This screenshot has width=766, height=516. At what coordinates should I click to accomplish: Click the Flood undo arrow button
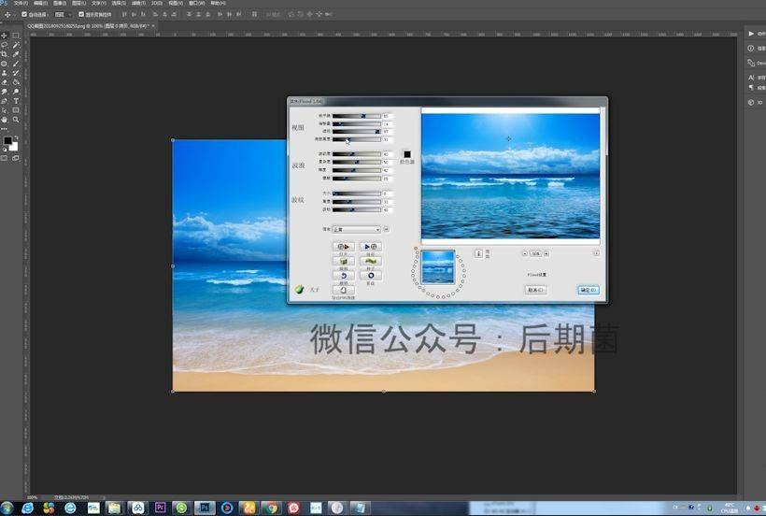click(x=344, y=276)
